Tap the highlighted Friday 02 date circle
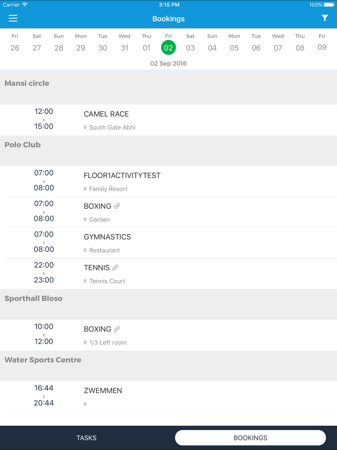 click(168, 48)
